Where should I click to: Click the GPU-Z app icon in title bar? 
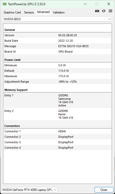click(x=4, y=4)
